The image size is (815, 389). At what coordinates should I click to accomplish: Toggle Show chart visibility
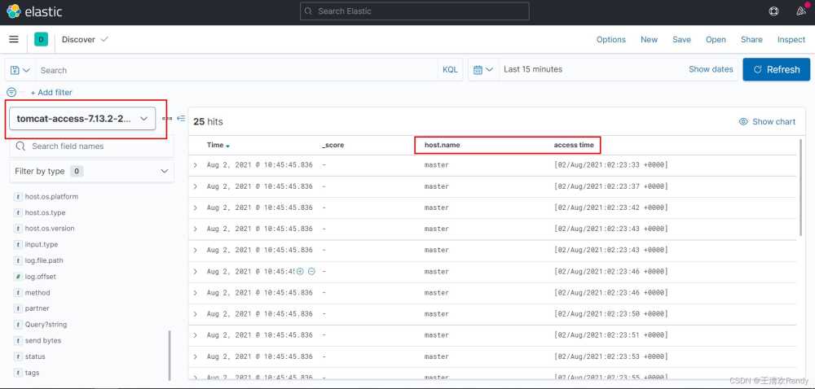pos(767,121)
